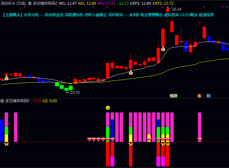Image resolution: width=229 pixels, height=168 pixels.
Task: Click the money bag icon under the tallest red candle
Action: tap(163, 49)
